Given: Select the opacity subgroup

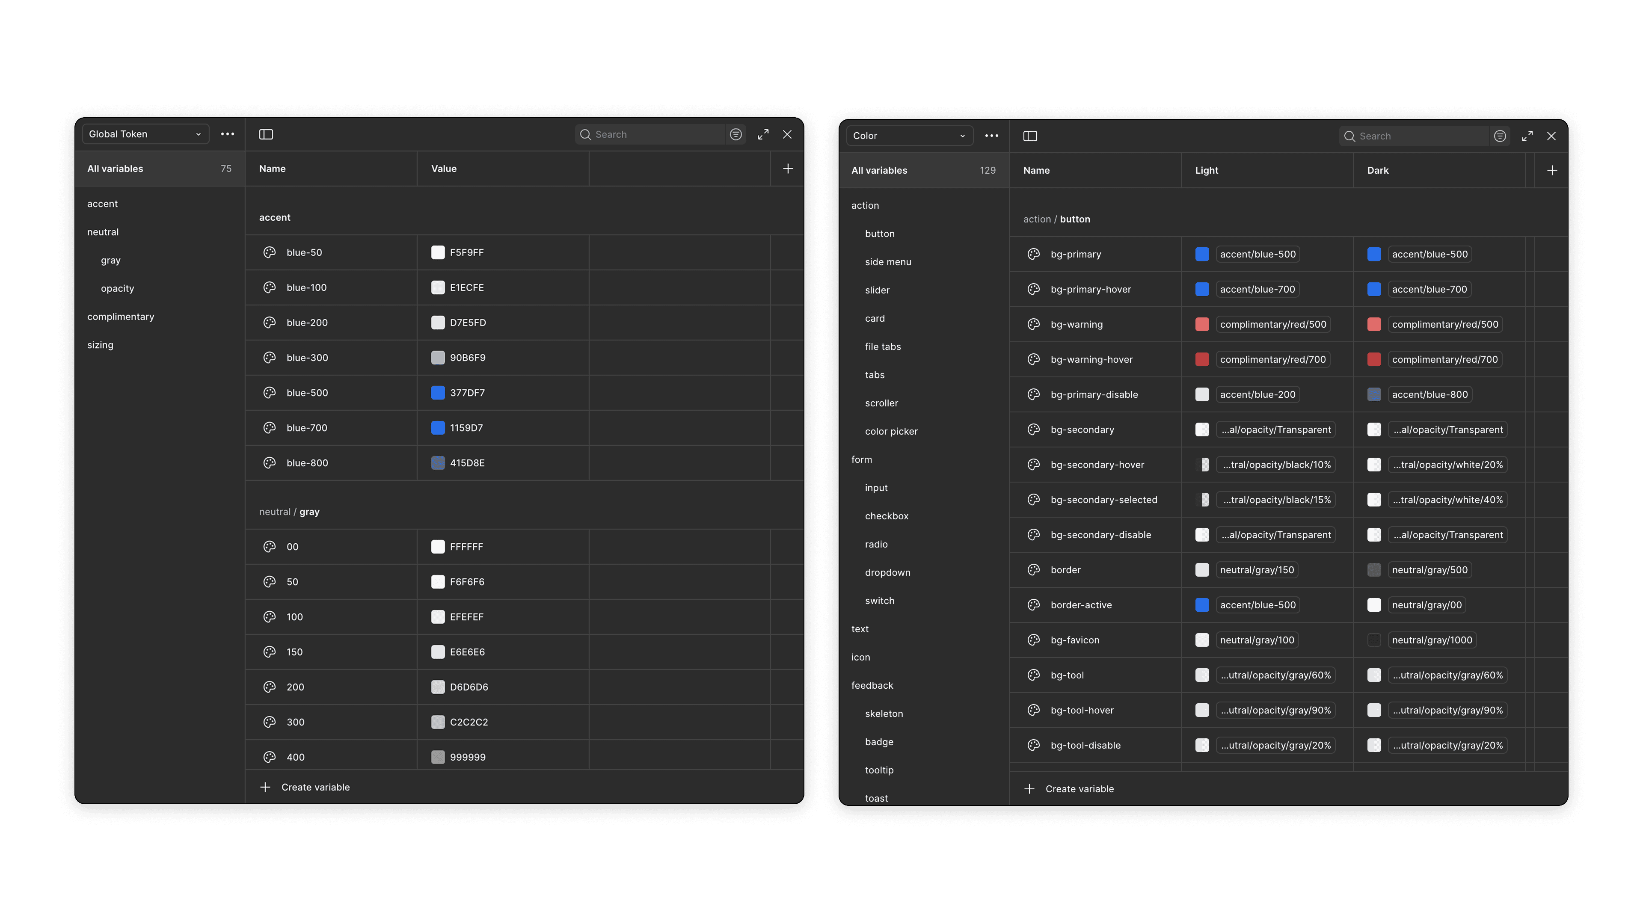Looking at the screenshot, I should (117, 288).
